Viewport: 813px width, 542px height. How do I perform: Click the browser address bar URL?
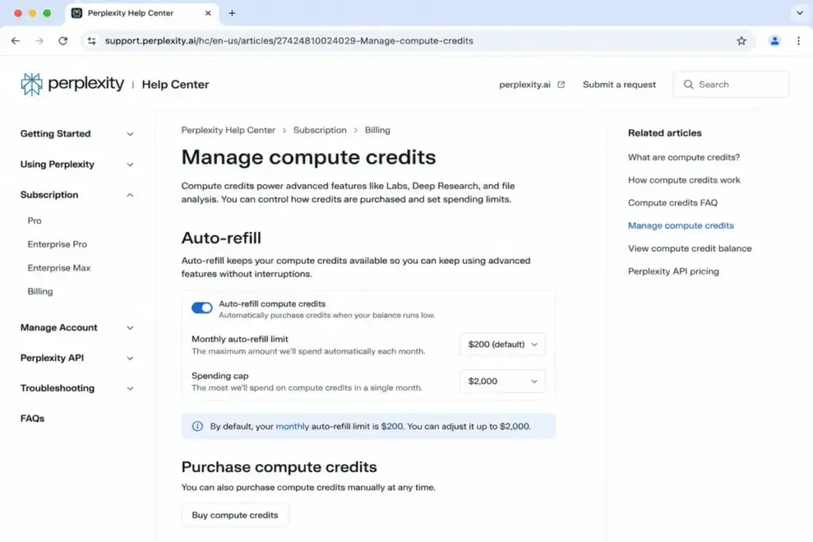tap(289, 41)
